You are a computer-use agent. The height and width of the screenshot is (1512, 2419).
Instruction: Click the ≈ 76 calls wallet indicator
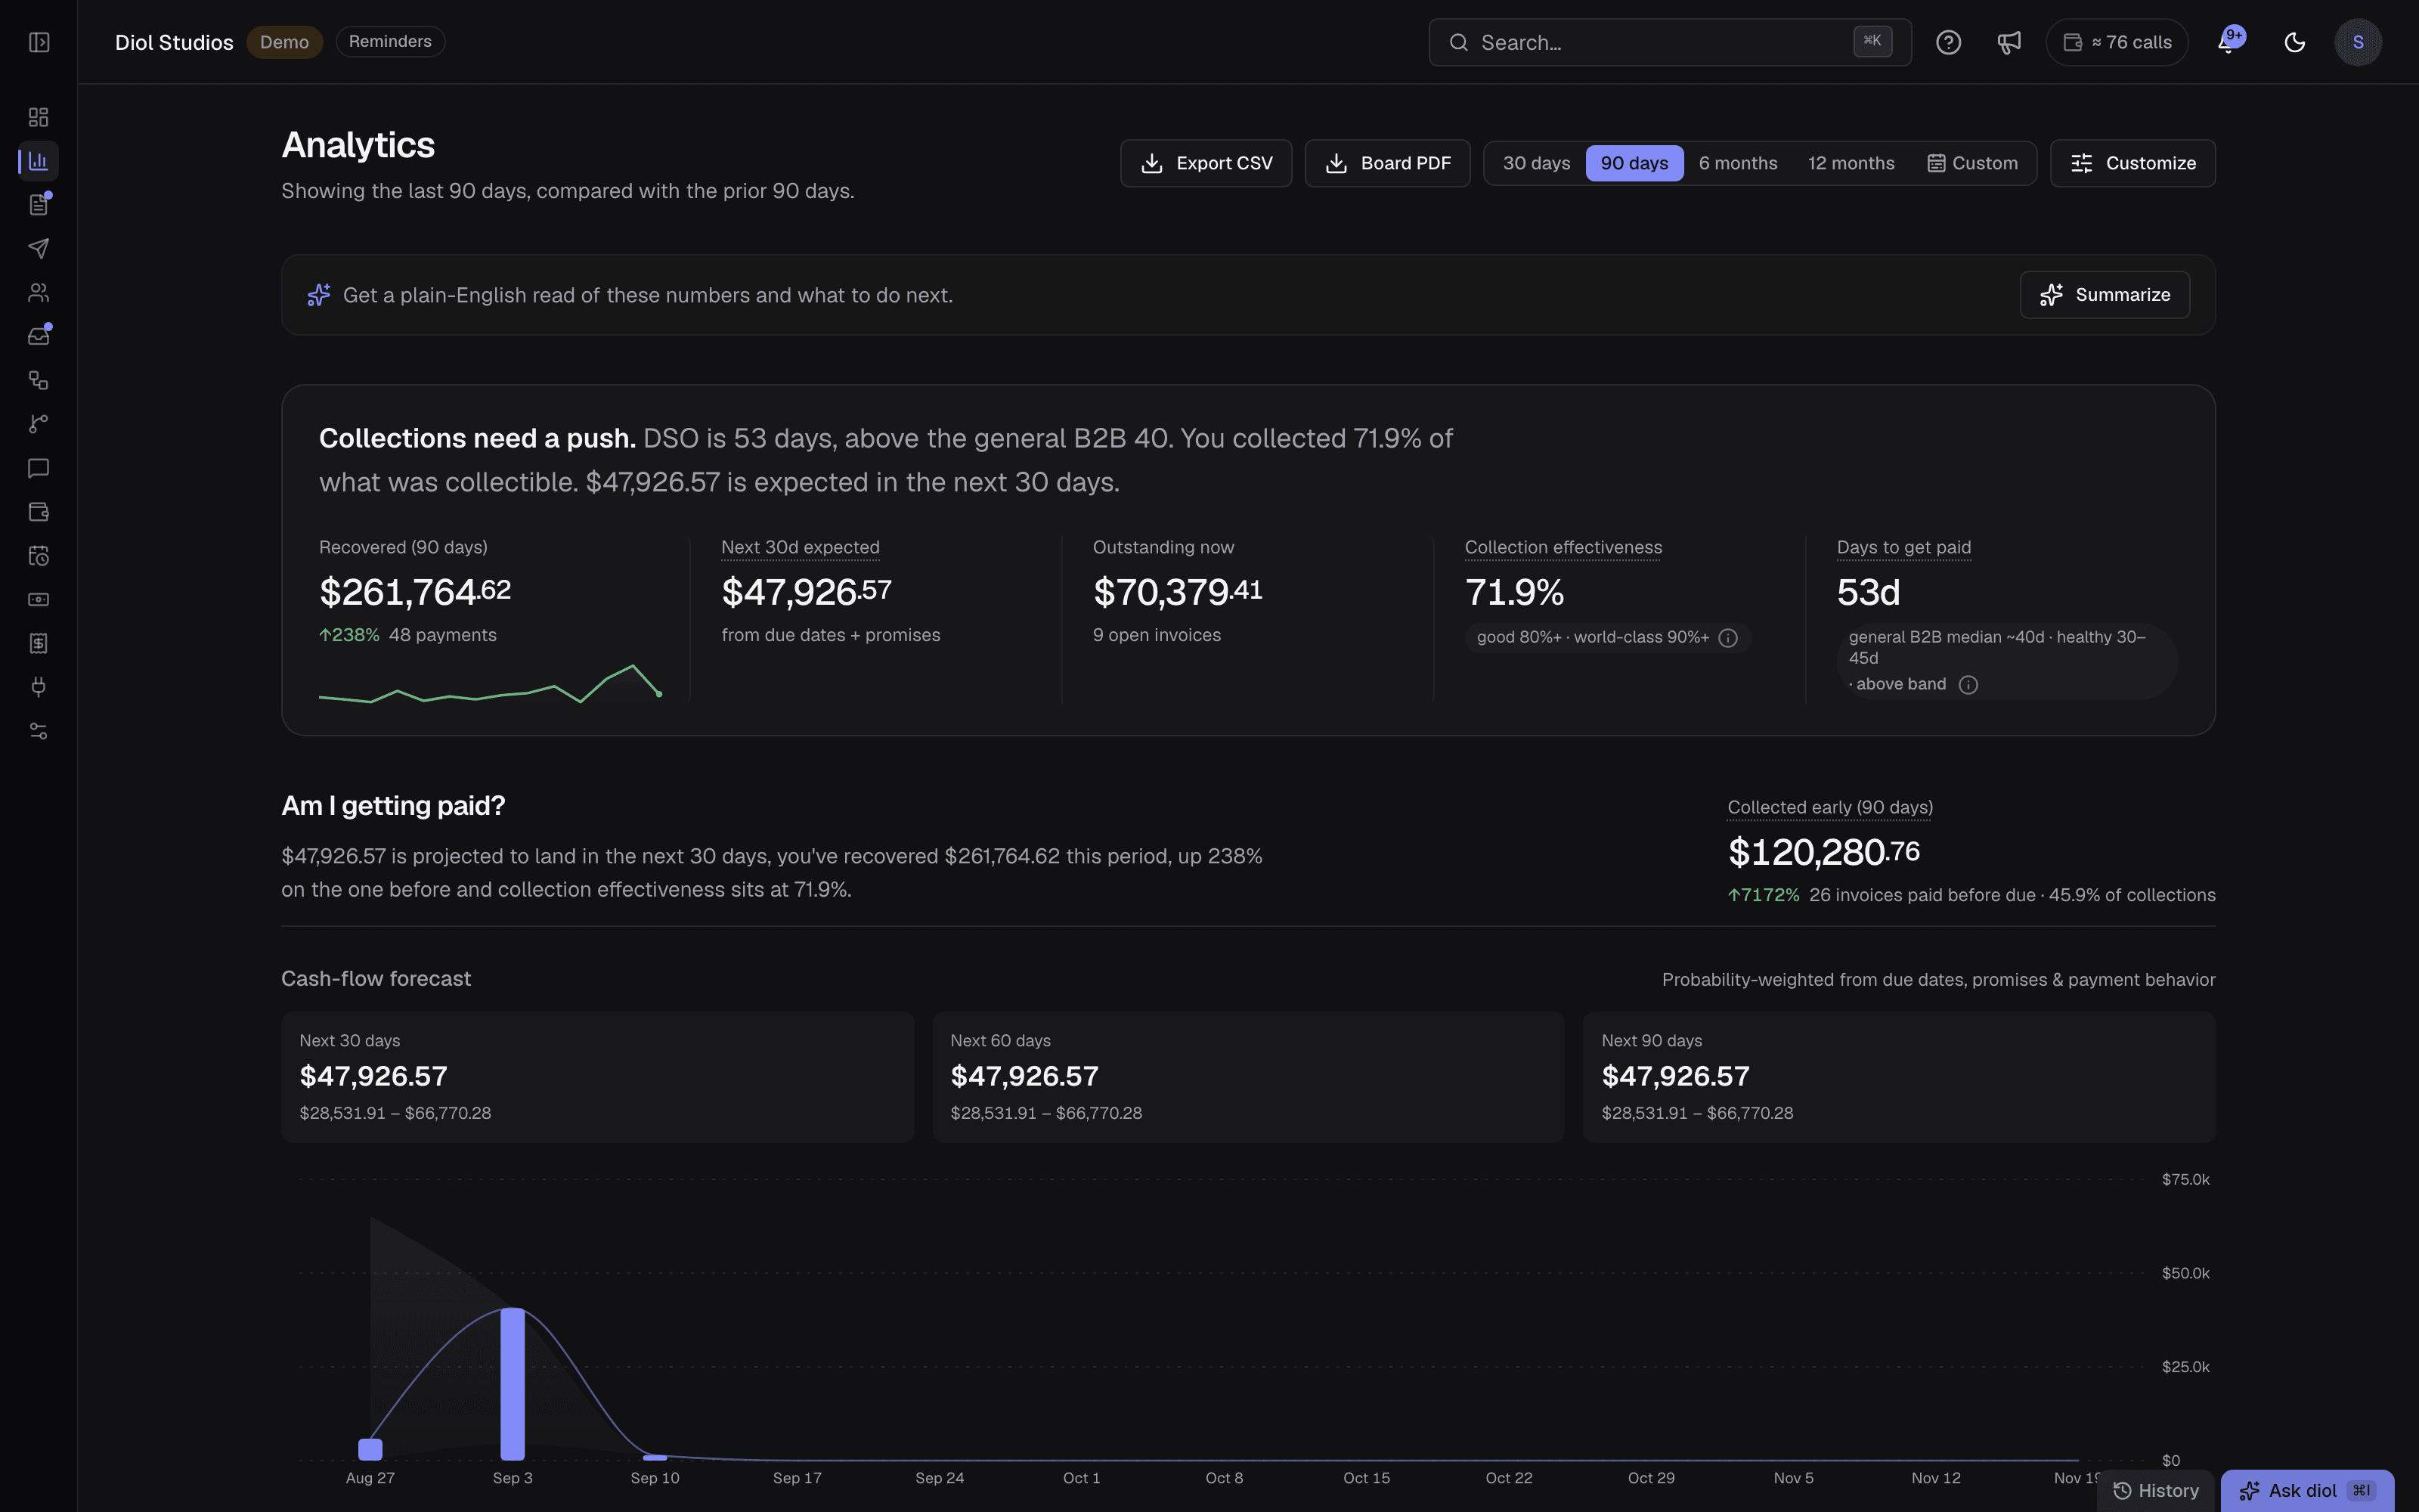2117,42
